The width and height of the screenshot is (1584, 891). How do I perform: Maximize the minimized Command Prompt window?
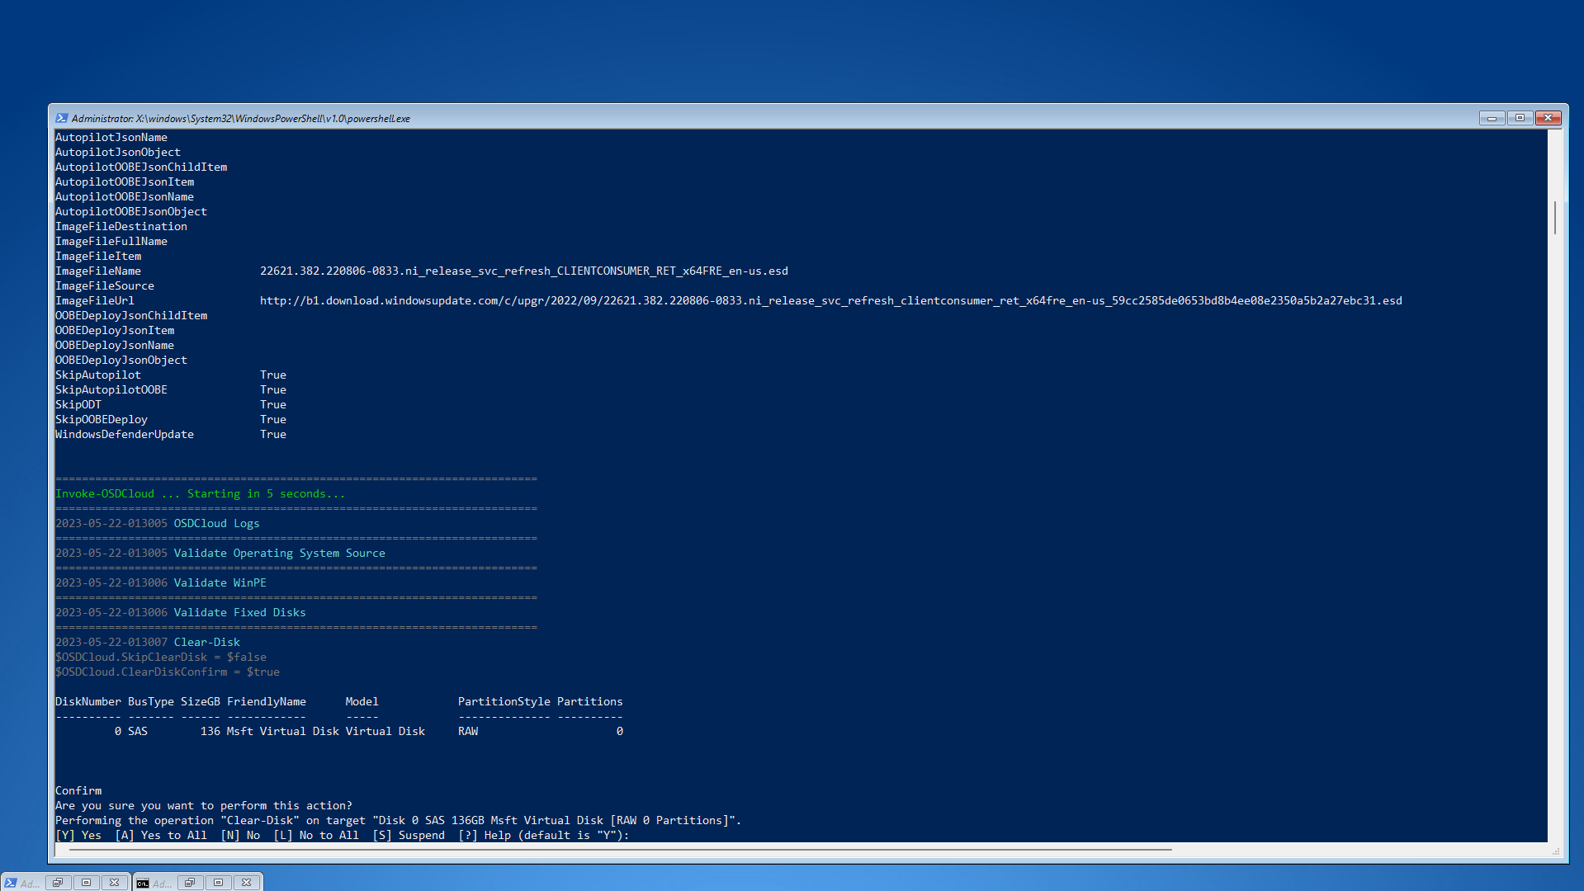point(218,883)
